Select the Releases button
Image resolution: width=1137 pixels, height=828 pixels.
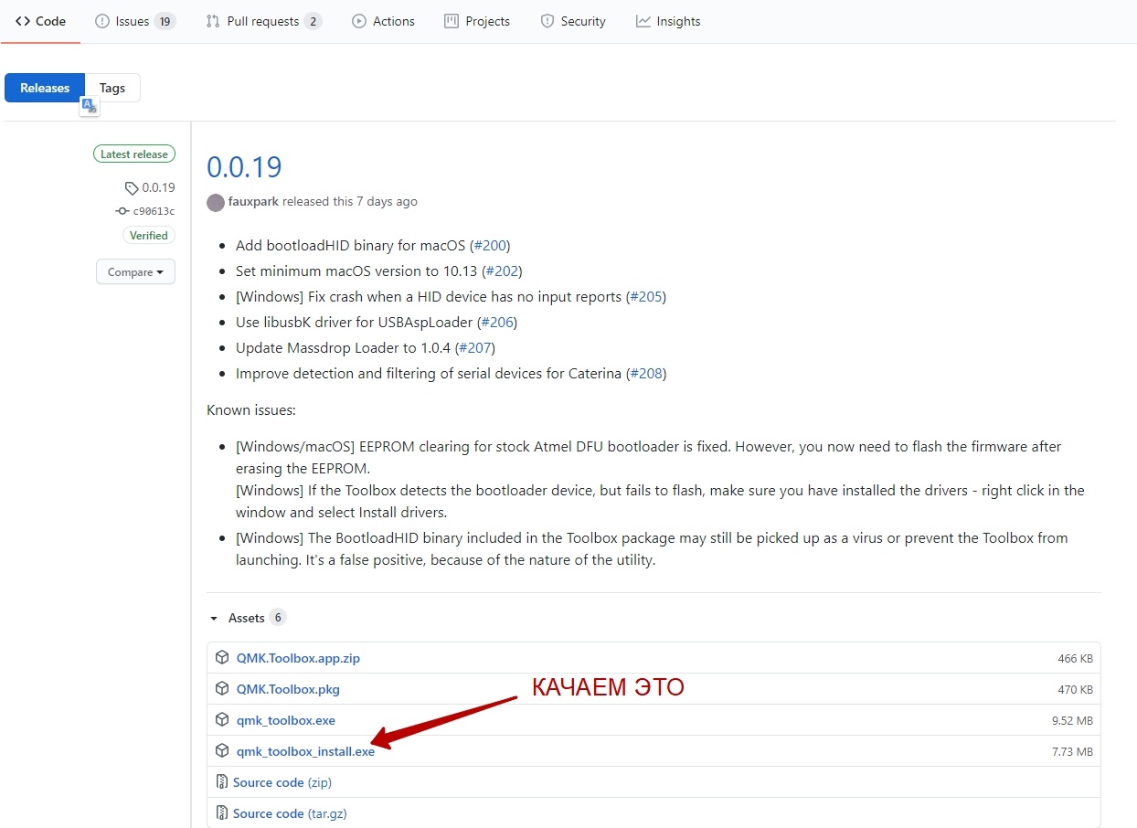45,88
